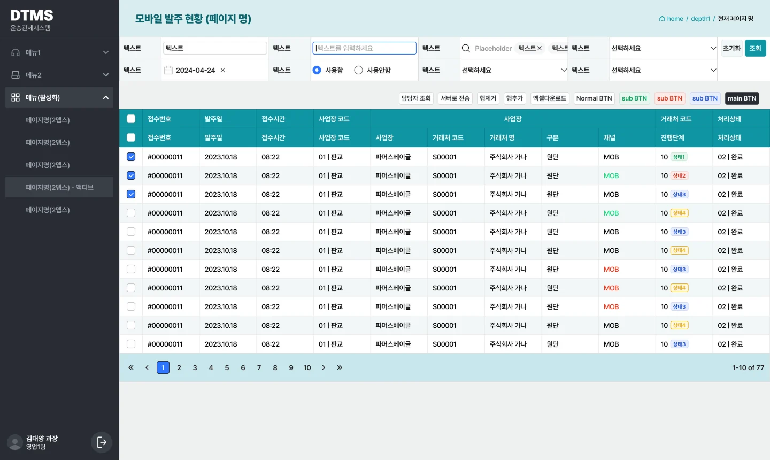The image size is (770, 460).
Task: Click the depth1 breadcrumb link
Action: pyautogui.click(x=700, y=19)
